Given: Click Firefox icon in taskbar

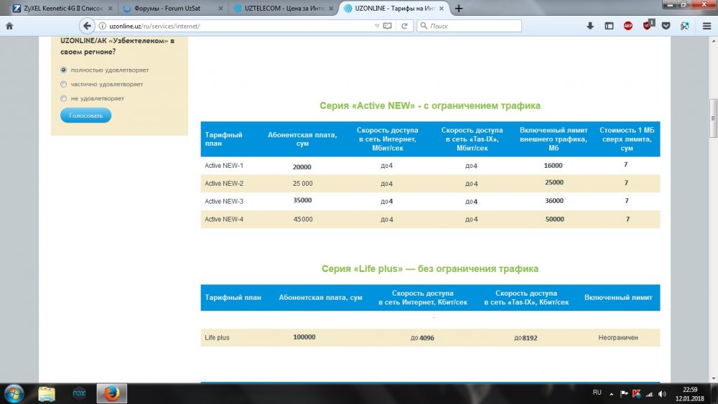Looking at the screenshot, I should point(111,393).
